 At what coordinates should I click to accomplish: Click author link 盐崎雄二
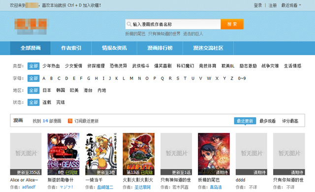(x=105, y=187)
